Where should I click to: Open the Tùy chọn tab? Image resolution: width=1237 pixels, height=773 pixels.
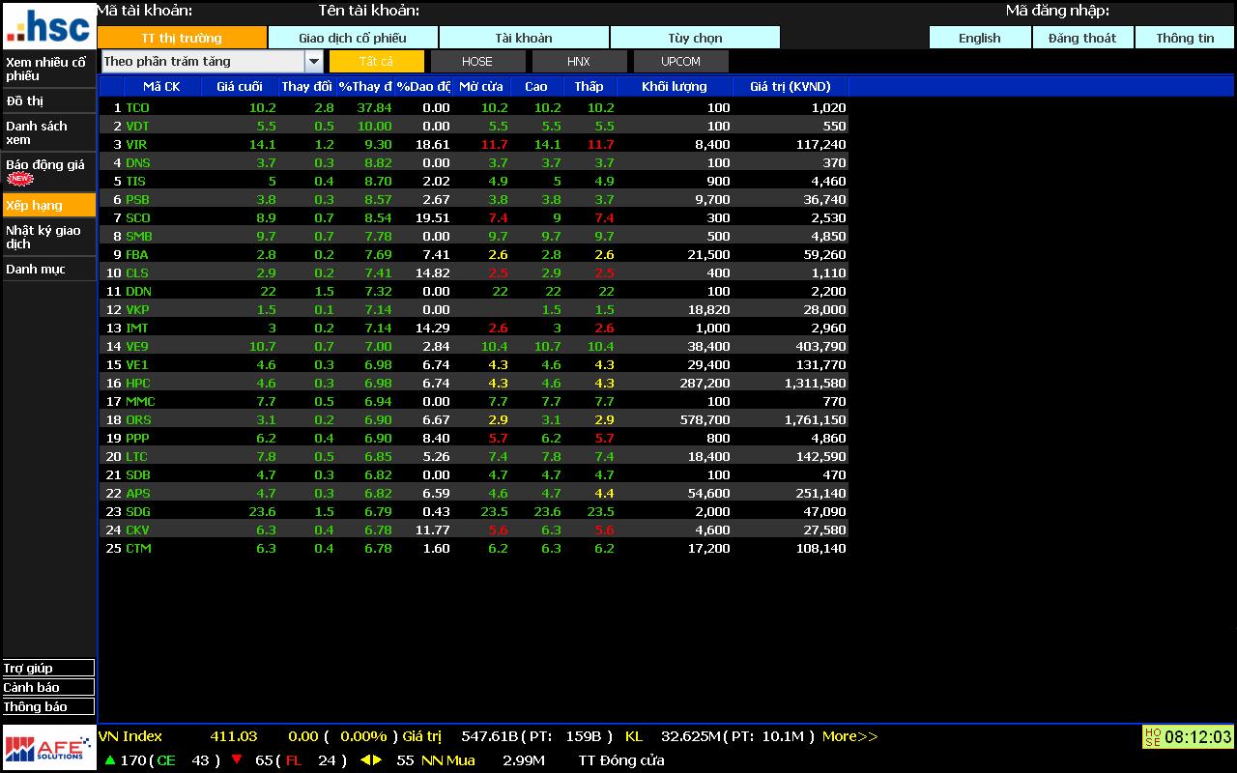coord(695,38)
